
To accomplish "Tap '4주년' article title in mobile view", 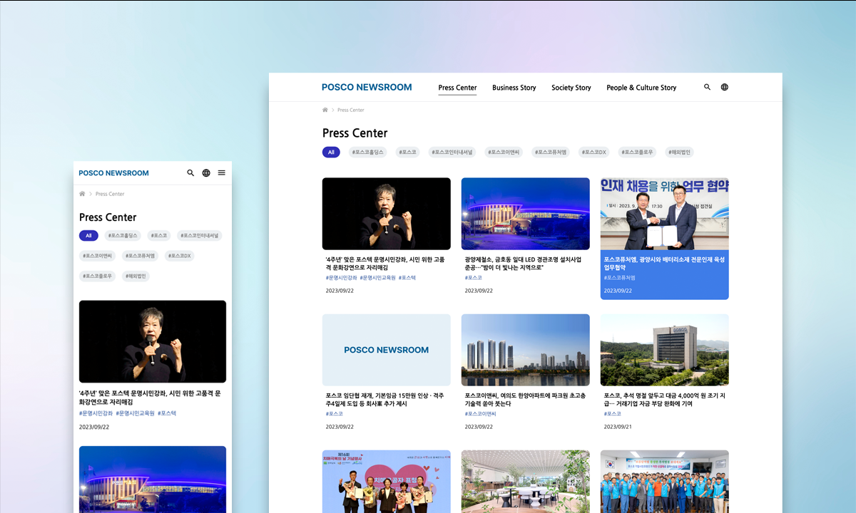I will [150, 398].
